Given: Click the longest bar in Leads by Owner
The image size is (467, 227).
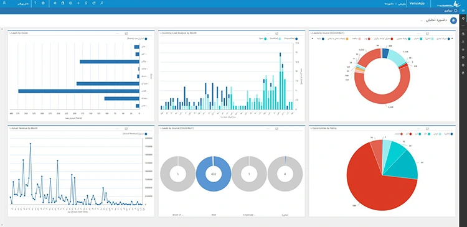Looking at the screenshot, I should (x=78, y=91).
